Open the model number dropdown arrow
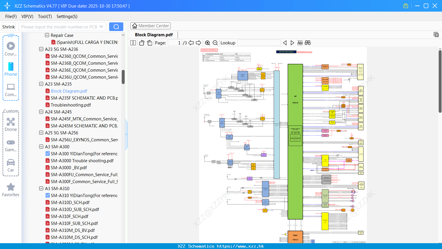 click(101, 27)
